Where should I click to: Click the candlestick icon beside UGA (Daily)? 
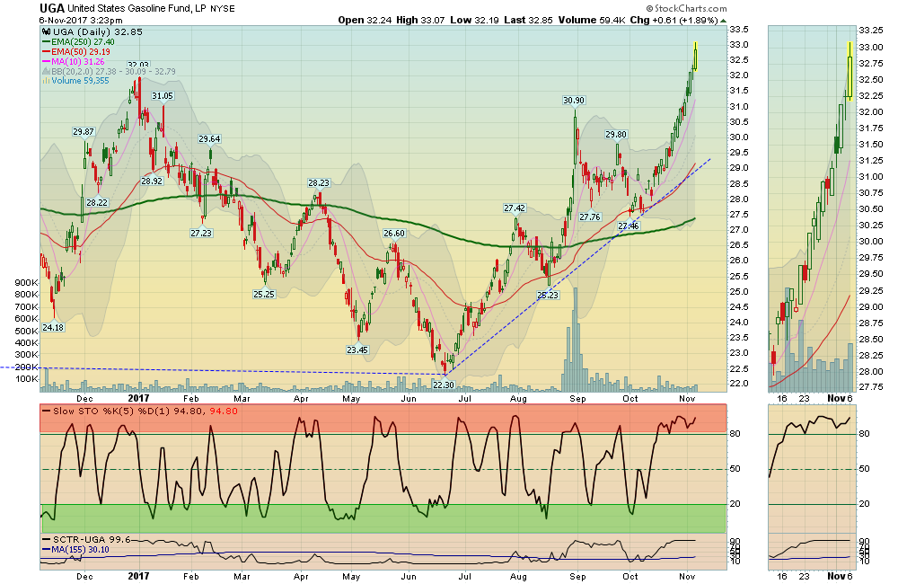click(x=47, y=32)
